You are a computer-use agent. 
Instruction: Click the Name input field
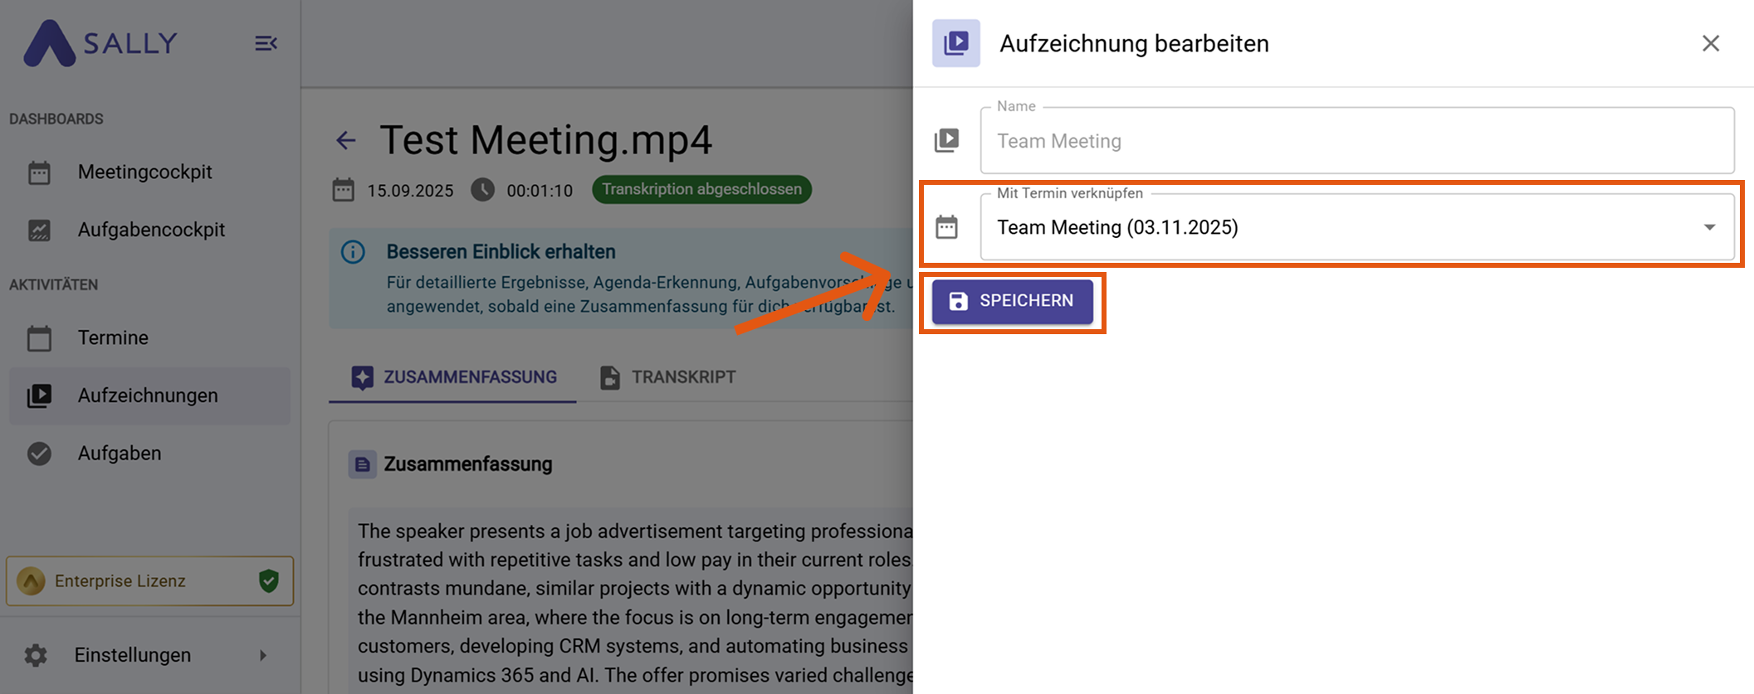click(1356, 141)
